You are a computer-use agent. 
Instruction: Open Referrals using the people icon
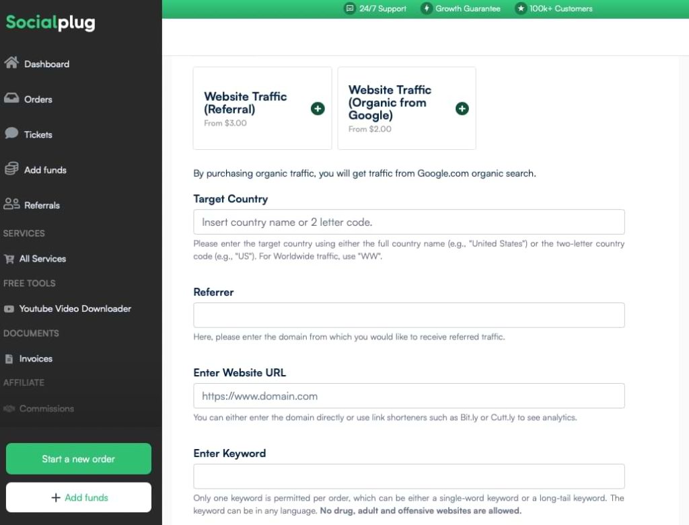[x=12, y=204]
